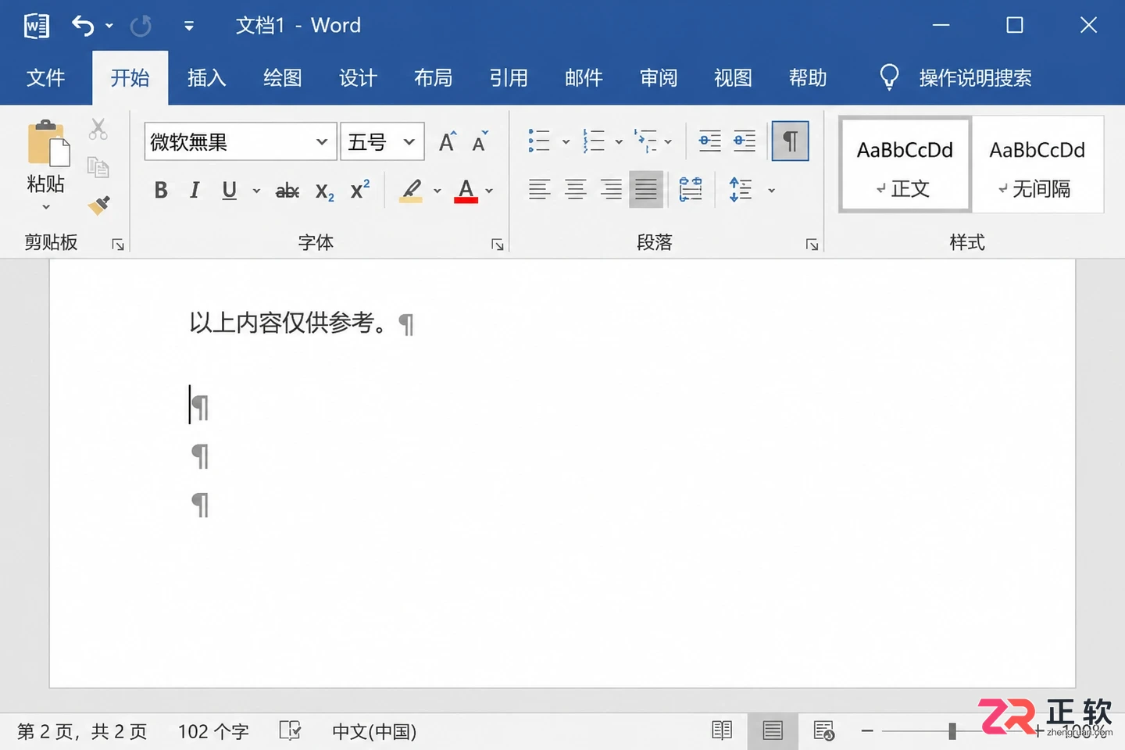Screen dimensions: 1125x750
Task: Open the 设计 tab
Action: 358,78
